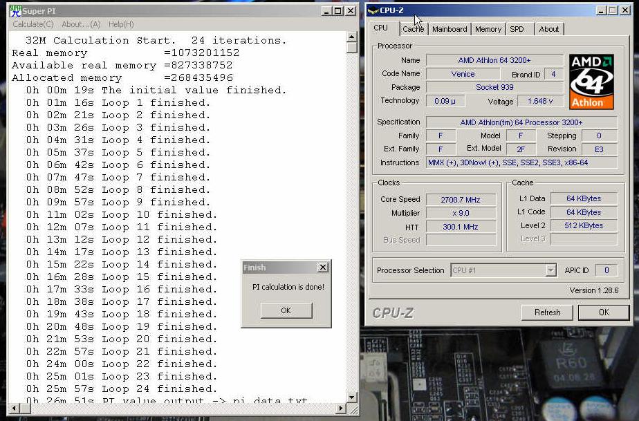Screen dimensions: 639x421
Task: Click the Level 2 value '512 KBytes'
Action: [584, 225]
